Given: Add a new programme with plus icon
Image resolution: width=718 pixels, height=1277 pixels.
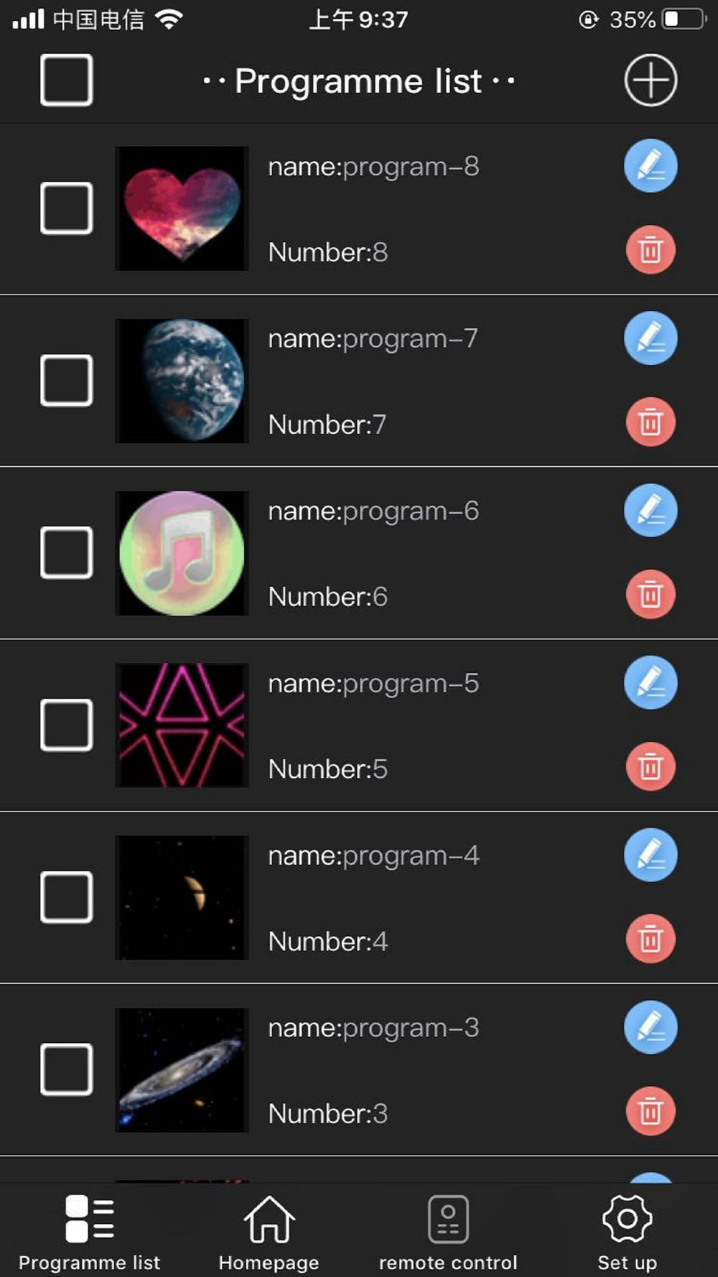Looking at the screenshot, I should (x=651, y=80).
